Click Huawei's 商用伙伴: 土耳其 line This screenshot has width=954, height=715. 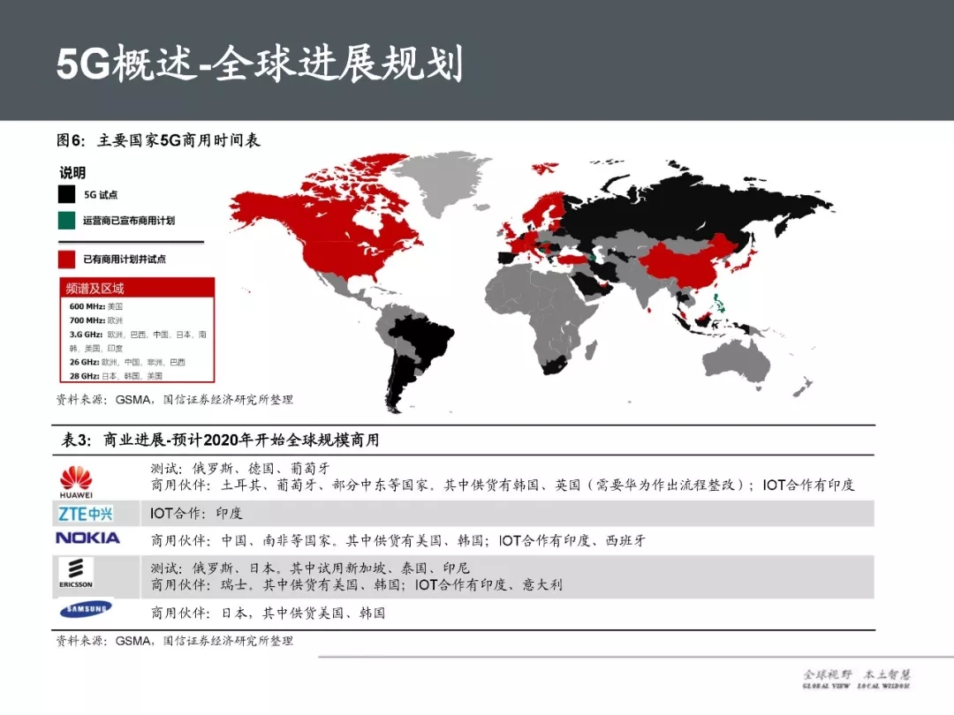tap(503, 485)
